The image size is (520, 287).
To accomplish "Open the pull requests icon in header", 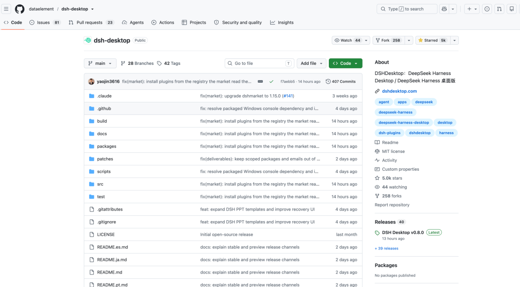I will (499, 9).
